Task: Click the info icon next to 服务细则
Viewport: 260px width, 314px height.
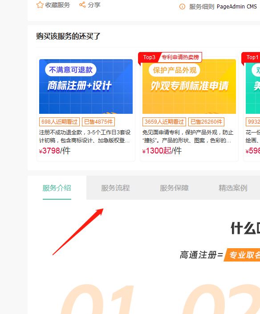Action: [182, 7]
